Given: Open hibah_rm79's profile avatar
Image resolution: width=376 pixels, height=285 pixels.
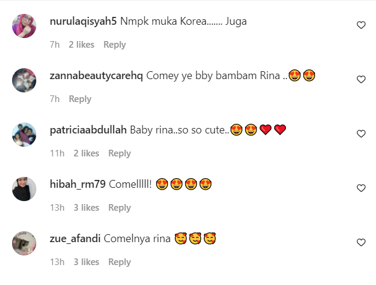Looking at the screenshot, I should pos(24,189).
